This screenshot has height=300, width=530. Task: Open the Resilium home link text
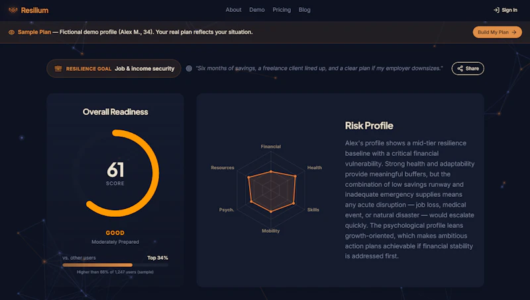[34, 11]
